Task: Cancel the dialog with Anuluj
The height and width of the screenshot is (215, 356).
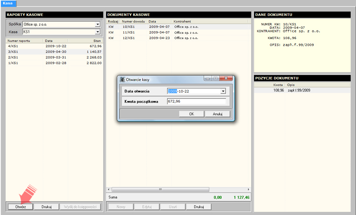Action: (x=218, y=114)
